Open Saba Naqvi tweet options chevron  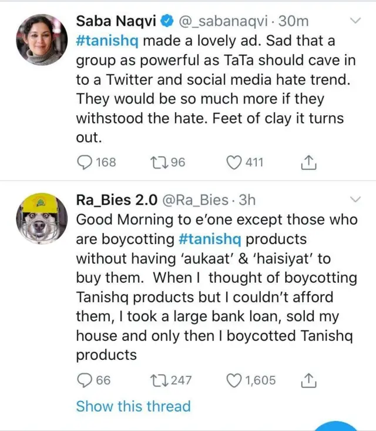click(355, 21)
